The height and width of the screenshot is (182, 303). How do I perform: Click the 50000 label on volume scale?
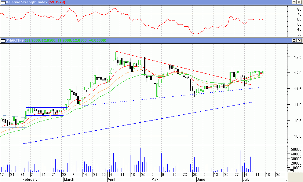pos(296,150)
